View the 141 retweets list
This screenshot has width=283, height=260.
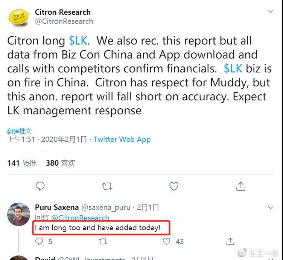22,163
